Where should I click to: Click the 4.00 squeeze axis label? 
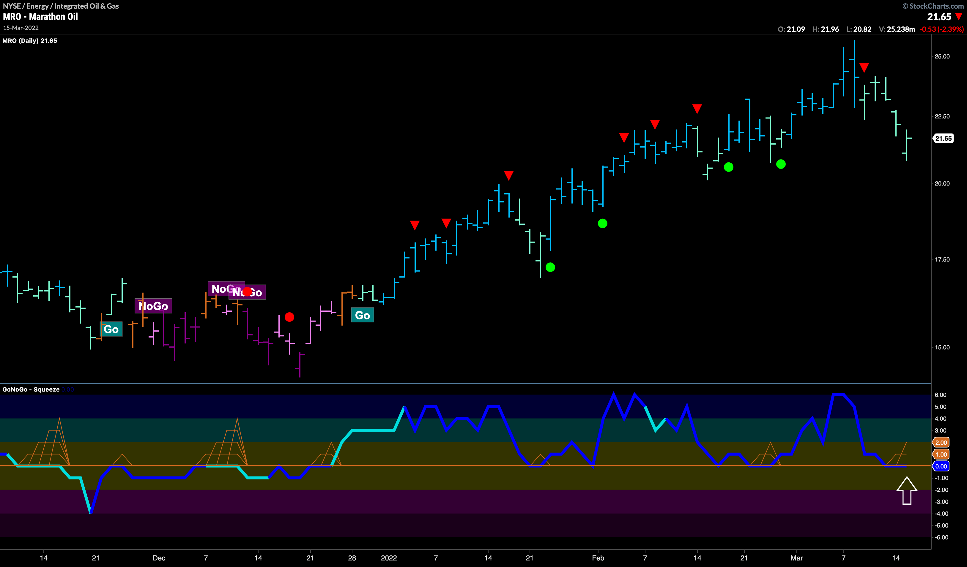(941, 419)
